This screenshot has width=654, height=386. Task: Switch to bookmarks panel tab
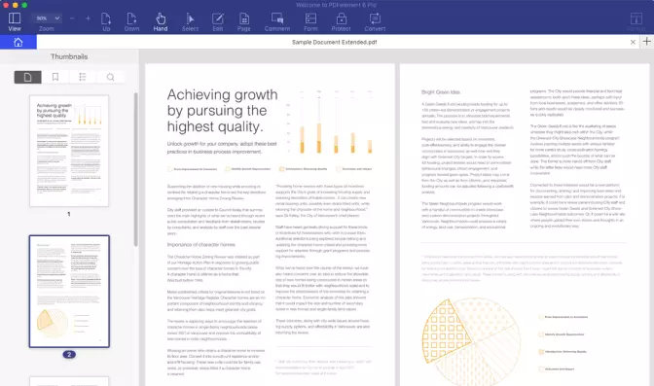coord(55,77)
